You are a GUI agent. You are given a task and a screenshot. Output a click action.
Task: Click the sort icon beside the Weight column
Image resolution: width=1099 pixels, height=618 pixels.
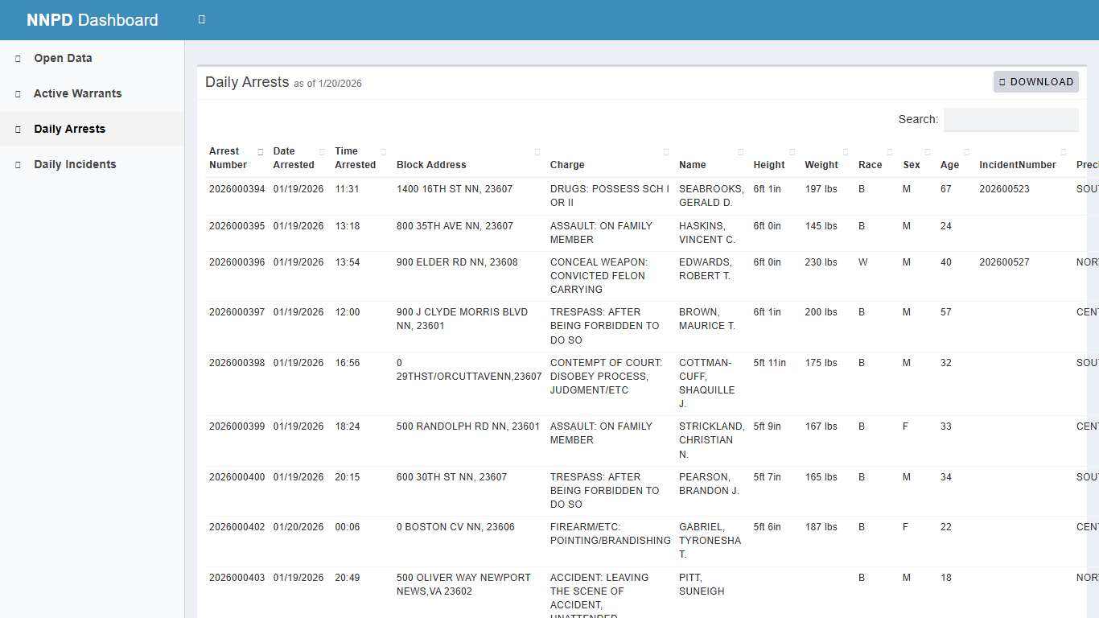tap(845, 151)
